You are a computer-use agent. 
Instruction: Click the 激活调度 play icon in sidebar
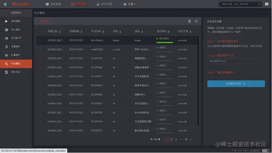(x=7, y=21)
